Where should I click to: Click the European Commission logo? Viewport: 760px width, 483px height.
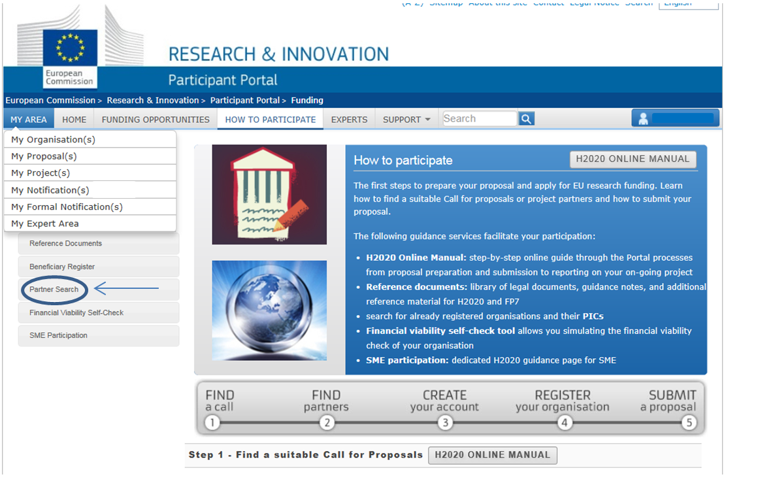[70, 58]
